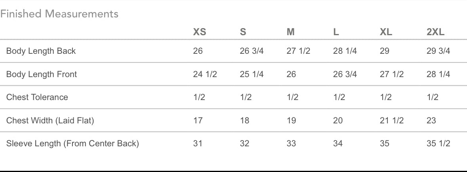Click the XS Body Length Front value 24 1/2
Screen dimensions: 467x172
coord(205,74)
